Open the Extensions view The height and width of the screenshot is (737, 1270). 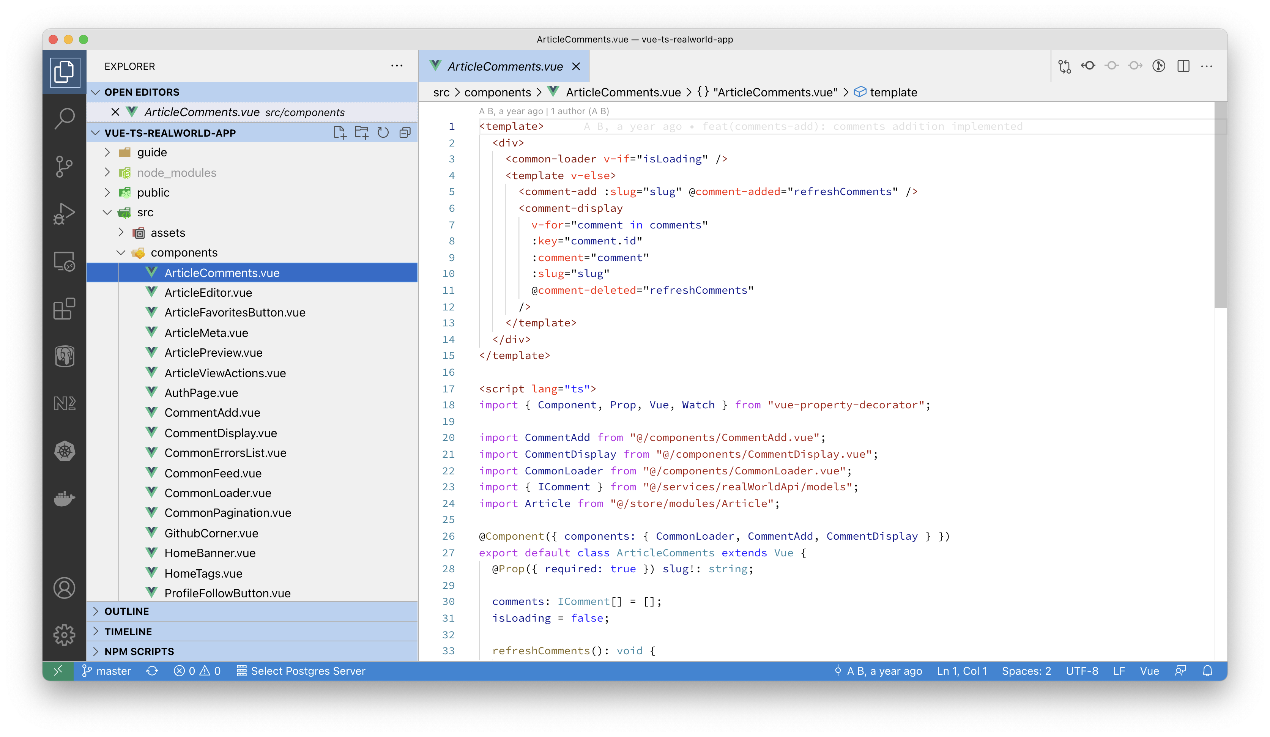[x=64, y=309]
